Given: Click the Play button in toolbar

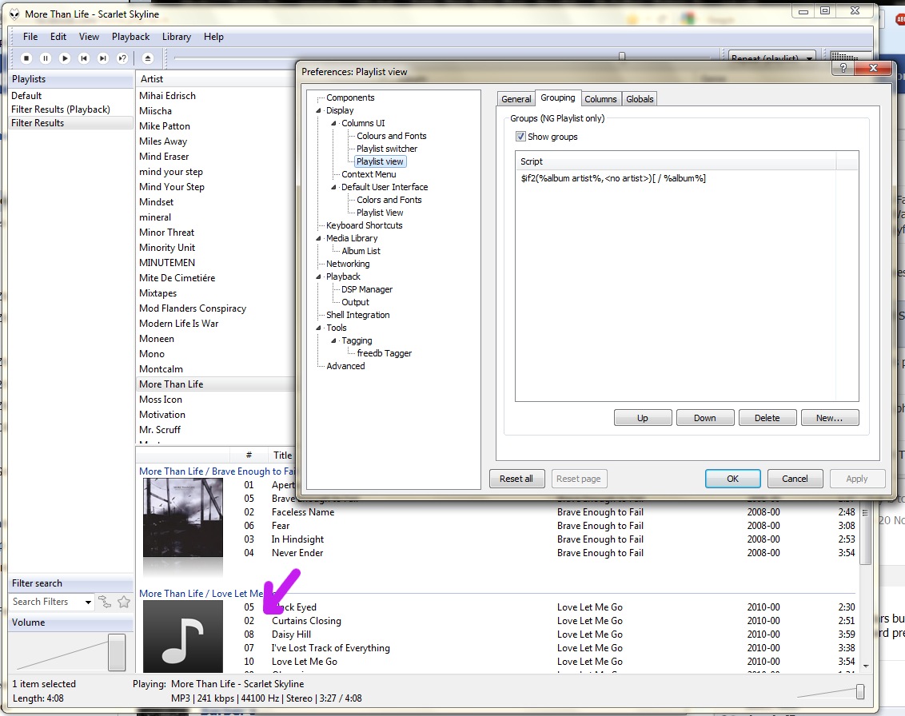Looking at the screenshot, I should 65,58.
